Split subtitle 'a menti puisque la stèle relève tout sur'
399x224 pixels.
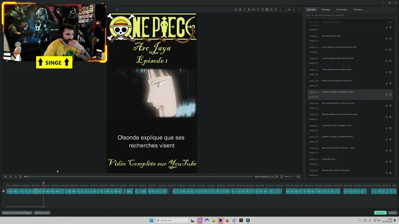coord(387,61)
